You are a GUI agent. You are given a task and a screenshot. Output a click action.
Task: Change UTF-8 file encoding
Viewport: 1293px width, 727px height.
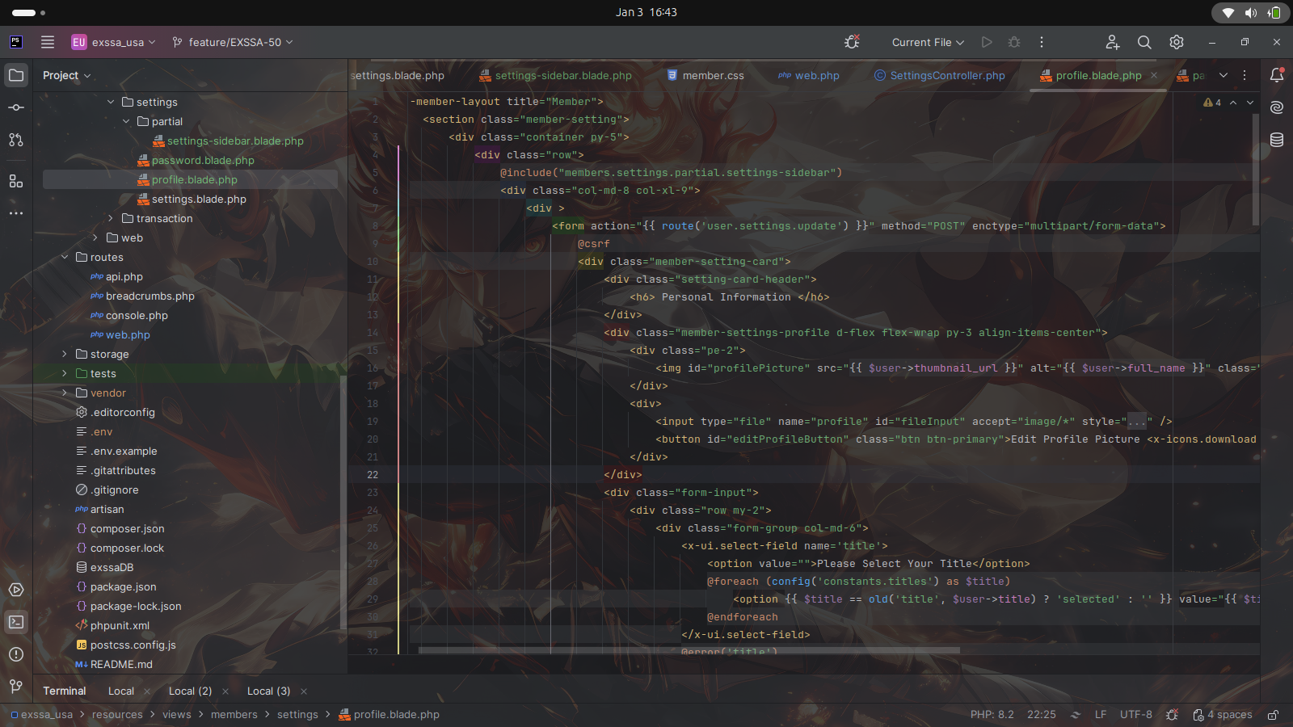[1136, 715]
